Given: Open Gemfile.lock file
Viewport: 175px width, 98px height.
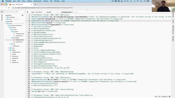Looking at the screenshot, I should (15, 56).
